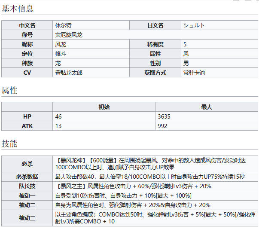Click the 稀有度 label cell
This screenshot has height=229, width=259.
click(155, 44)
